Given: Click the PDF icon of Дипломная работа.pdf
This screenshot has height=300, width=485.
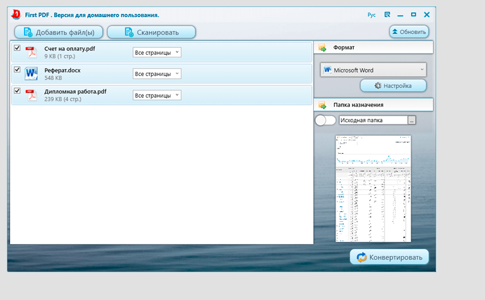Looking at the screenshot, I should (31, 95).
